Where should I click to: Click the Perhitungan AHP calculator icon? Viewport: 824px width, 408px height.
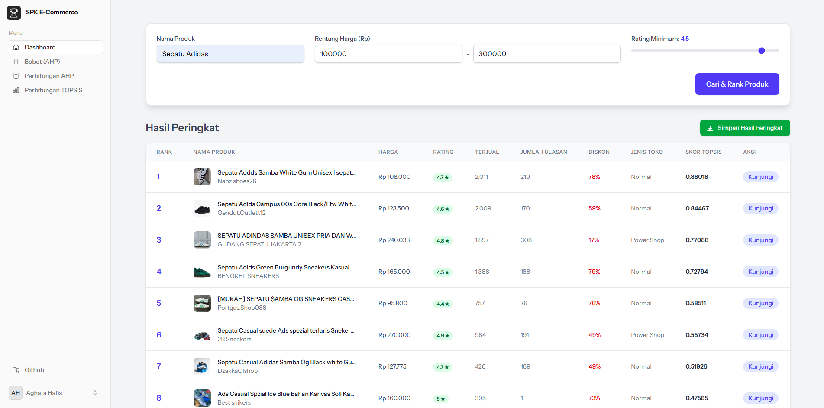click(x=16, y=76)
